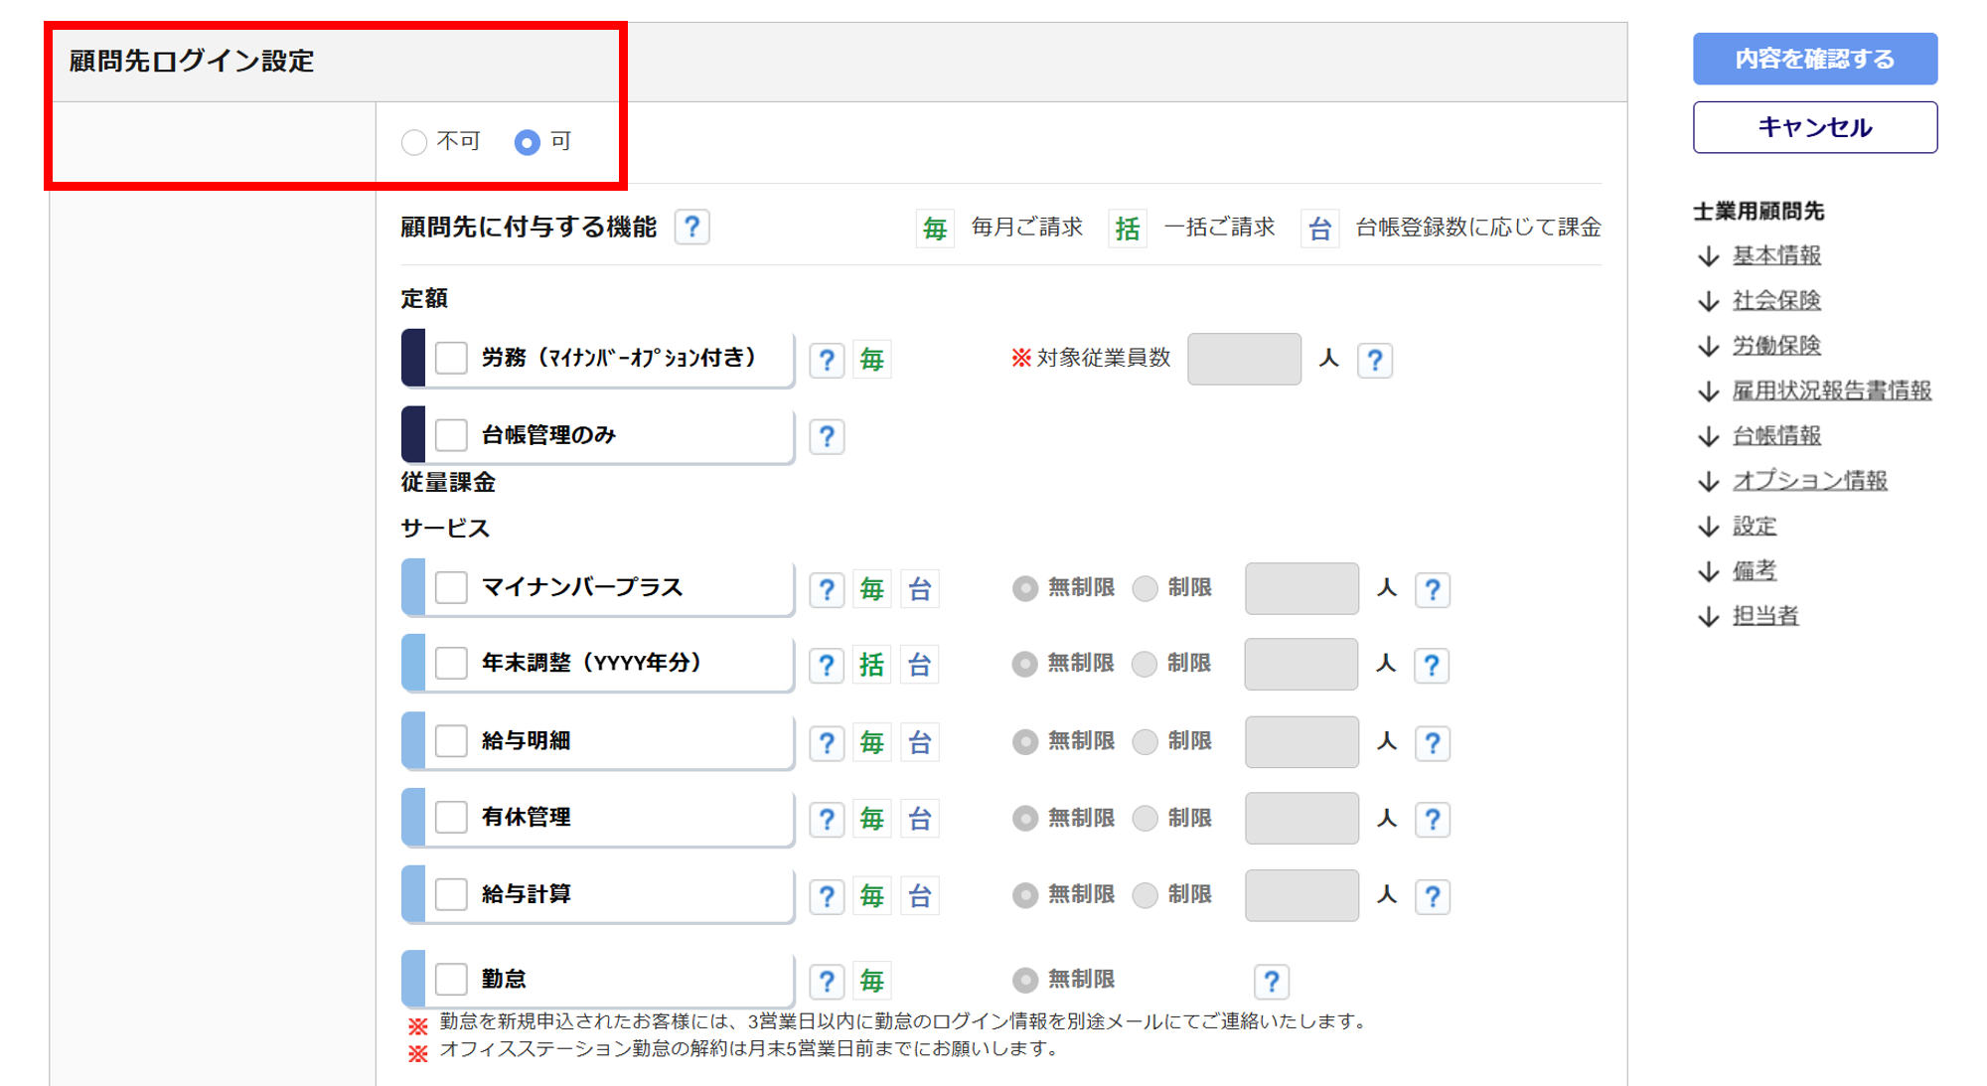
Task: Open help icon beside 顧問先に付与する機能
Action: 691,228
